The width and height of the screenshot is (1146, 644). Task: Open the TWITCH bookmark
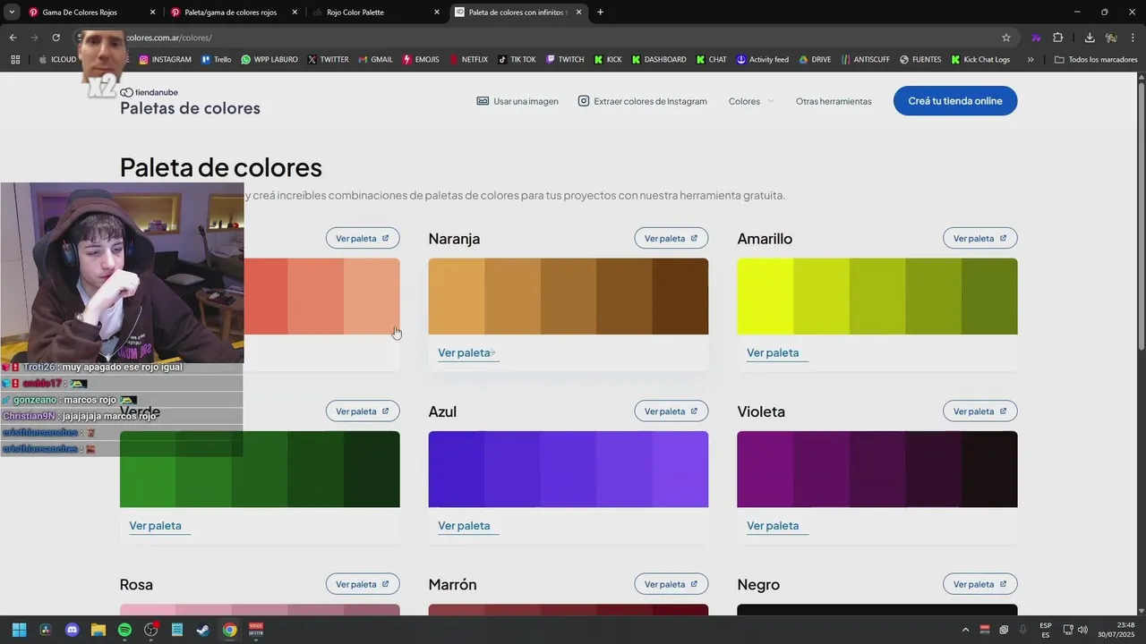coord(564,60)
